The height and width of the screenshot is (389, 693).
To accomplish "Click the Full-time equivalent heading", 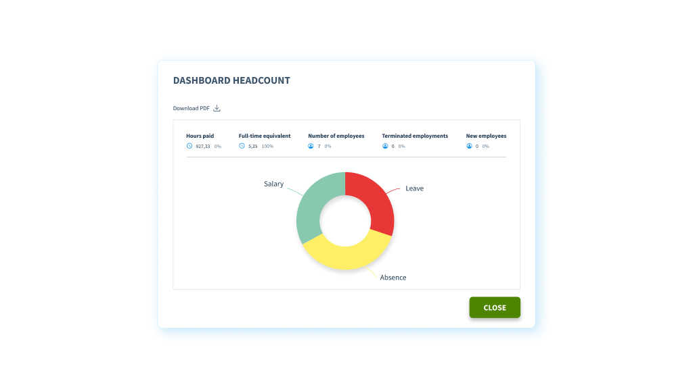I will point(265,136).
